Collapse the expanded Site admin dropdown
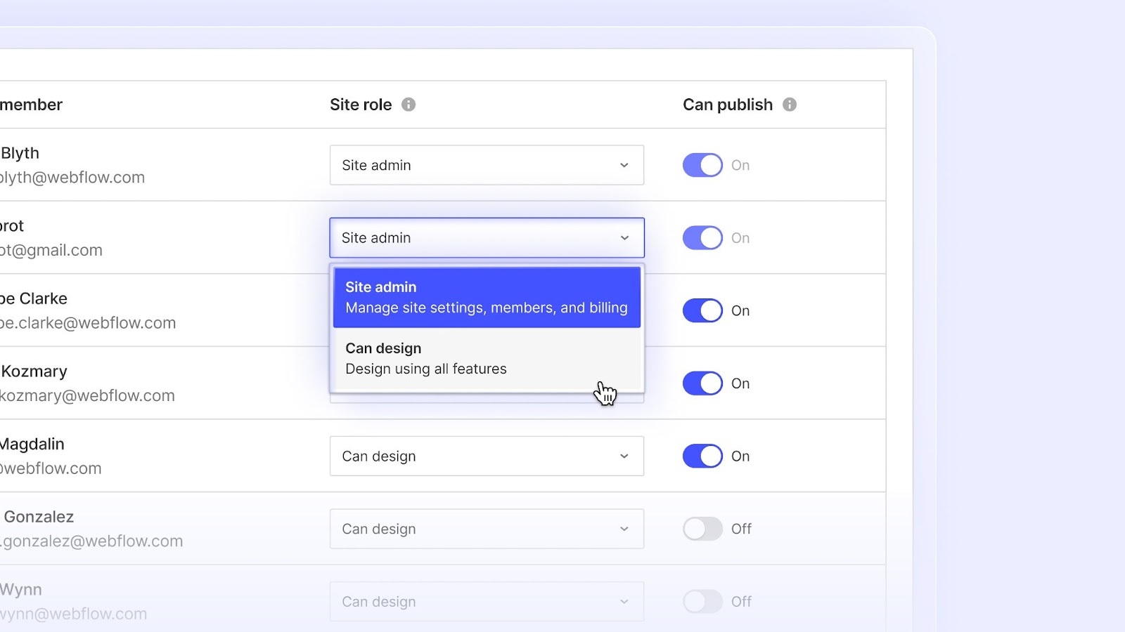This screenshot has width=1125, height=632. point(487,237)
